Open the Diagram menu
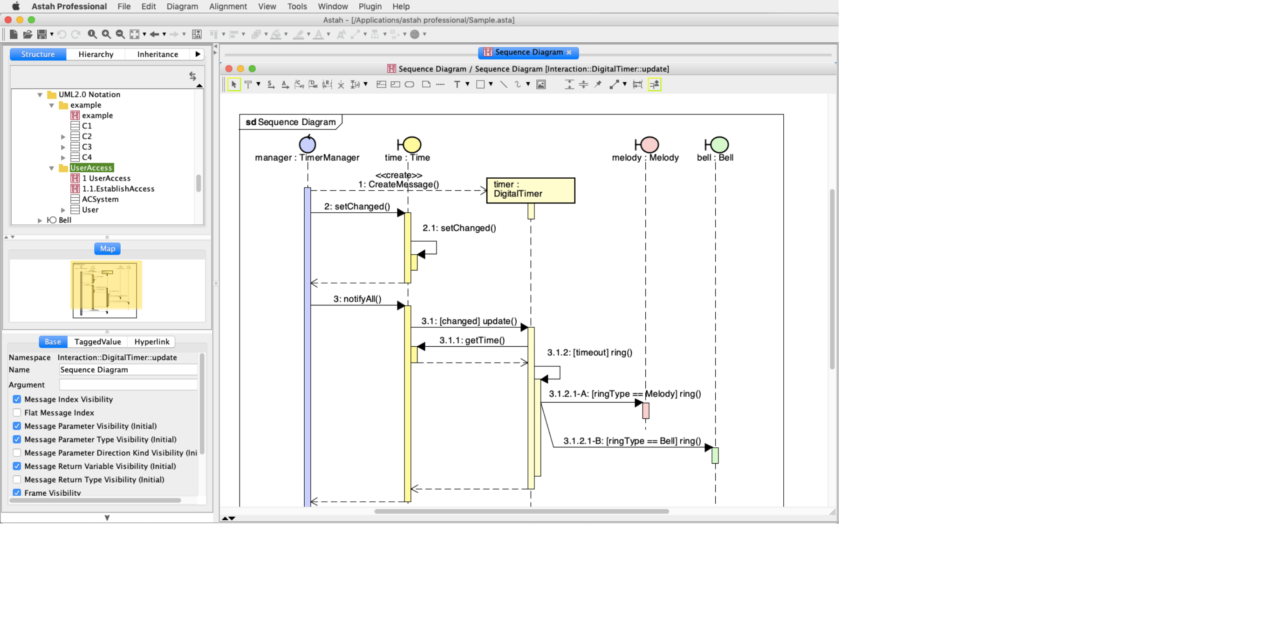1272x620 pixels. [182, 7]
